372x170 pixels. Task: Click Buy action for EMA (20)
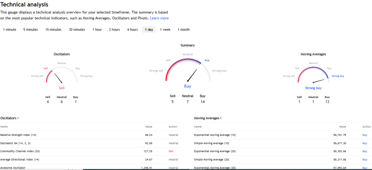tap(365, 151)
